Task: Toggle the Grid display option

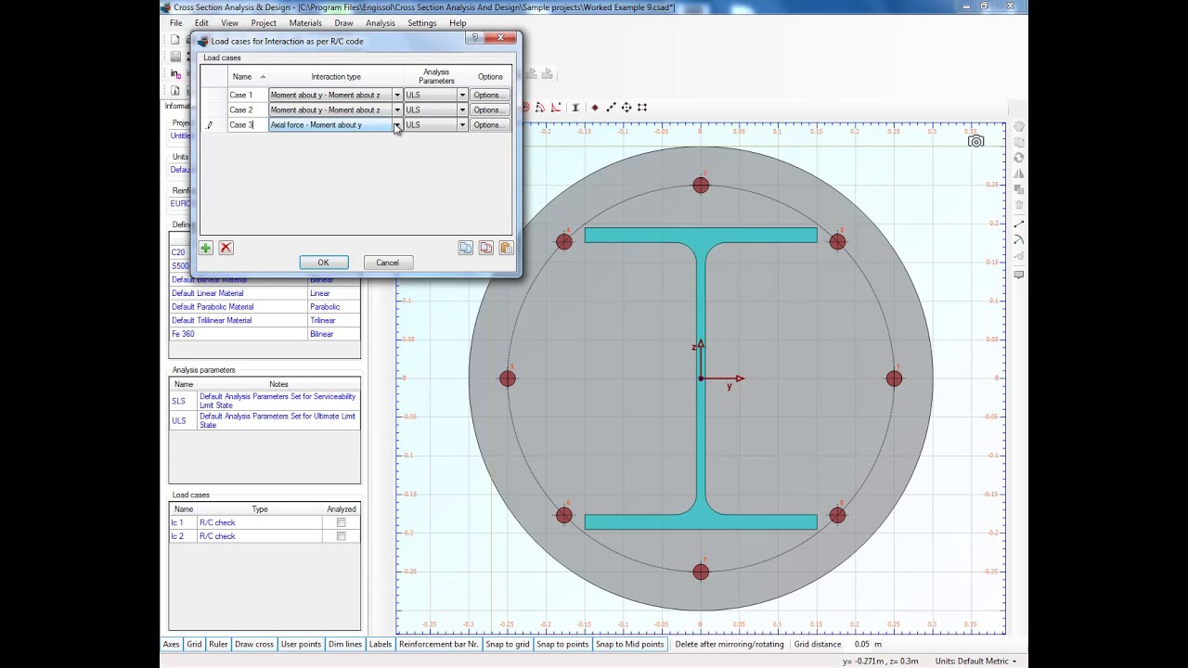Action: (x=194, y=644)
